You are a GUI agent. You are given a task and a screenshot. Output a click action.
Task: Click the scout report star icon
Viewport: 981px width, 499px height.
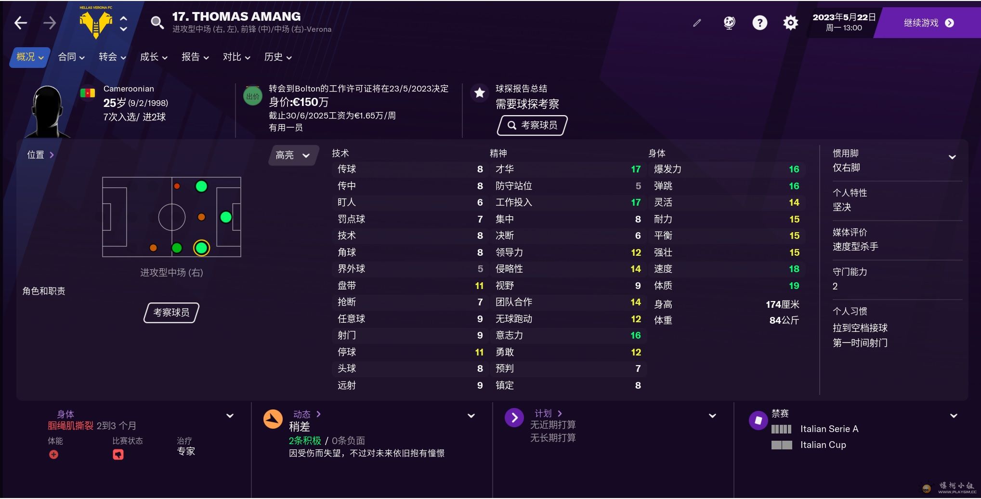pyautogui.click(x=479, y=93)
